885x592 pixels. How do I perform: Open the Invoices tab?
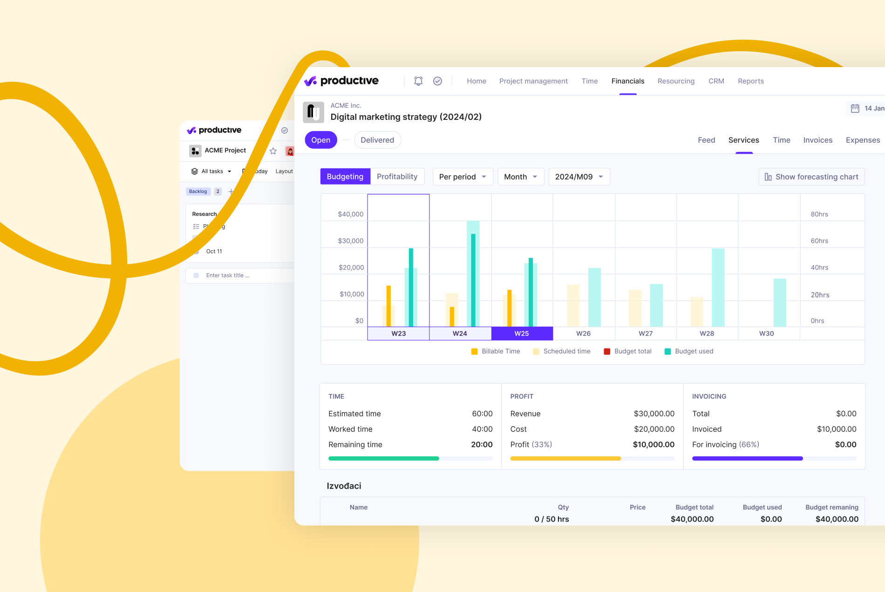(x=817, y=140)
